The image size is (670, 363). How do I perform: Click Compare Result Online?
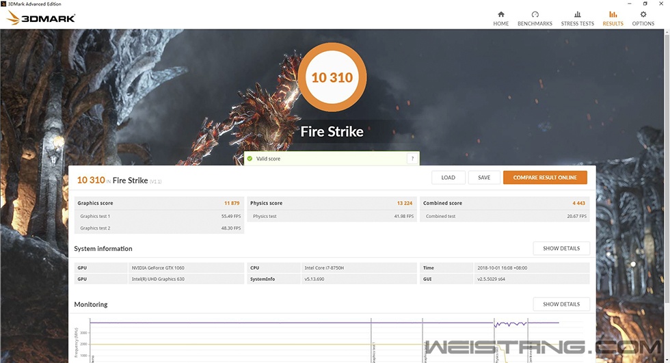(x=545, y=178)
